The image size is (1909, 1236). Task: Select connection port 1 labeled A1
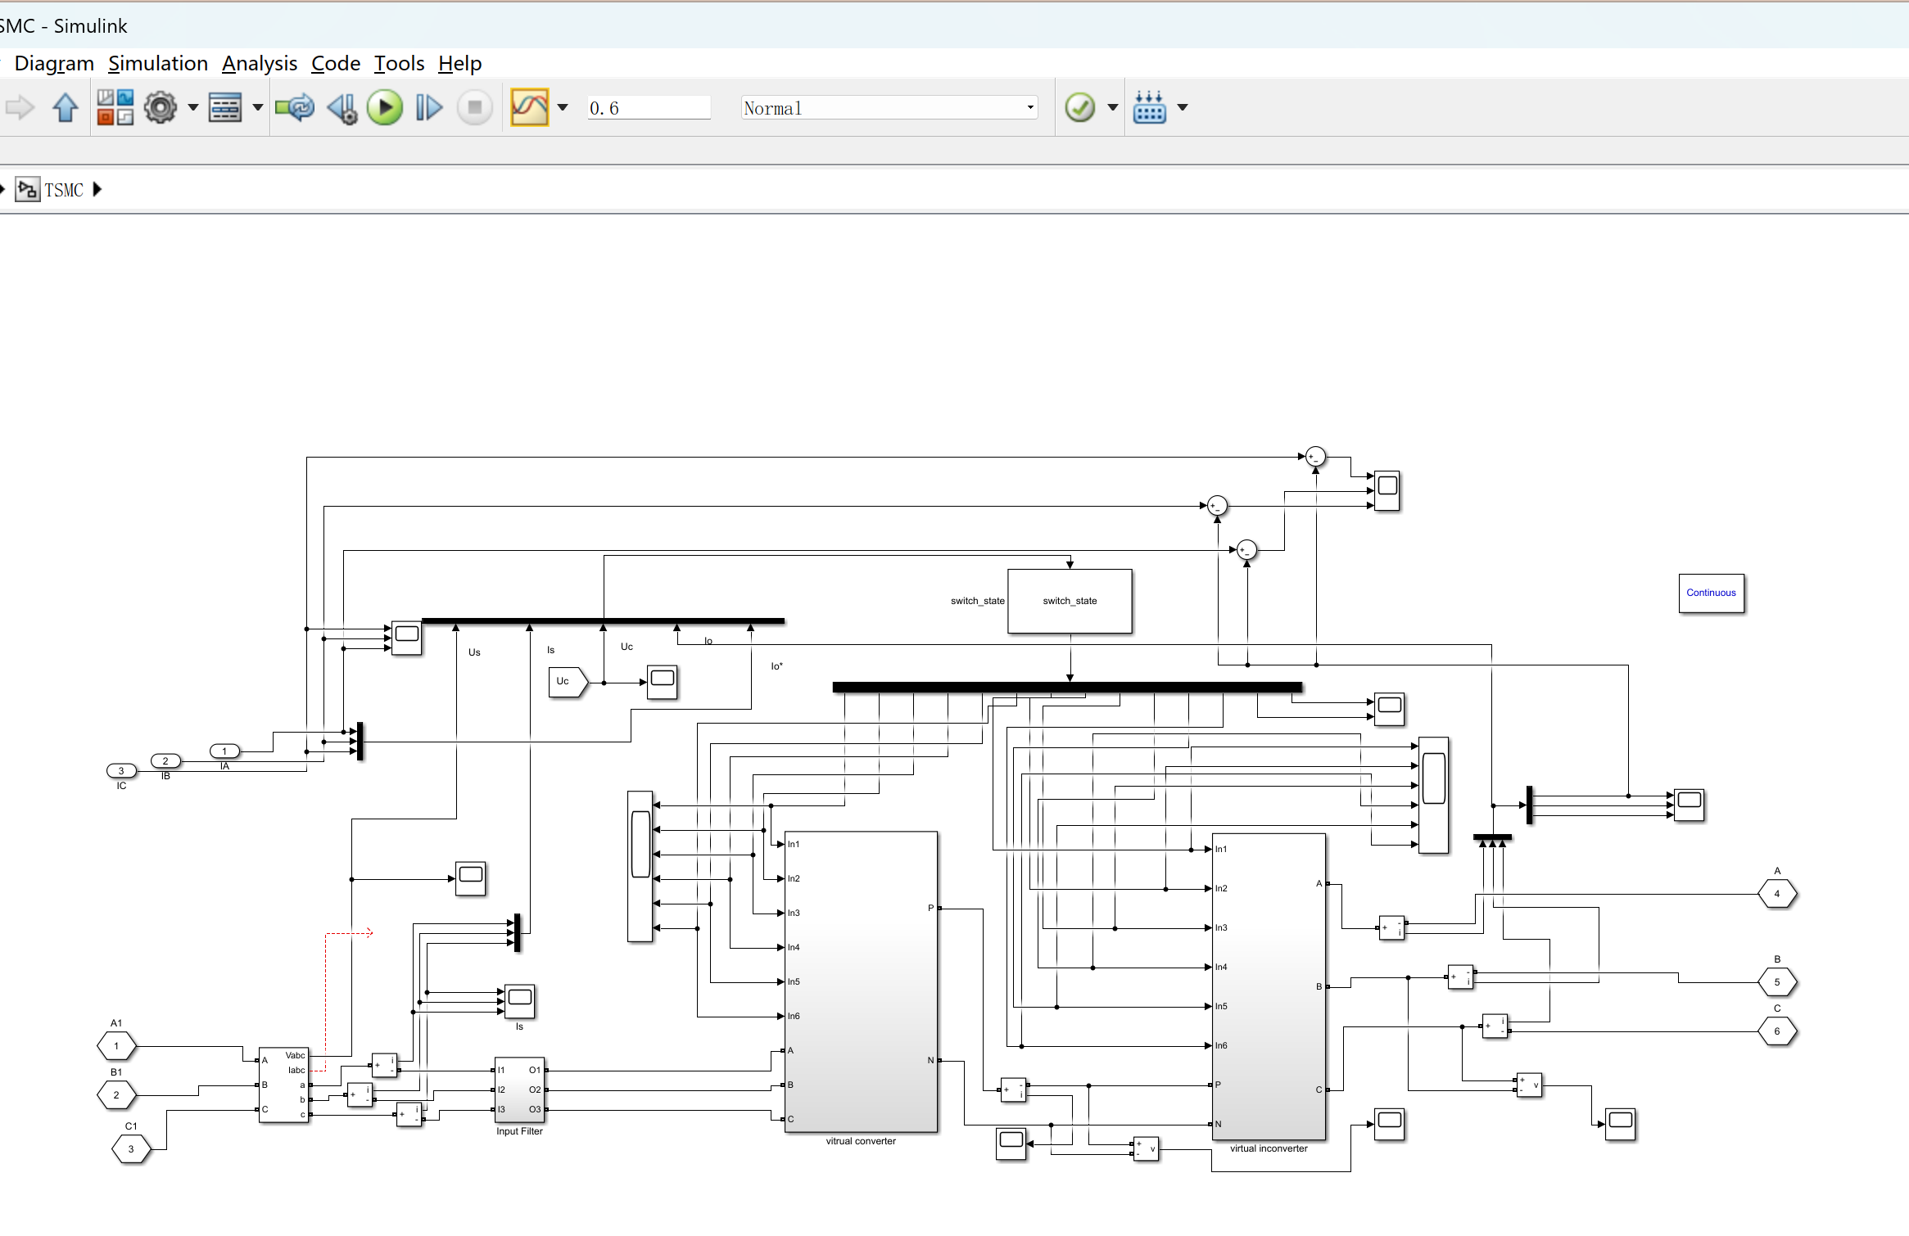point(116,1045)
